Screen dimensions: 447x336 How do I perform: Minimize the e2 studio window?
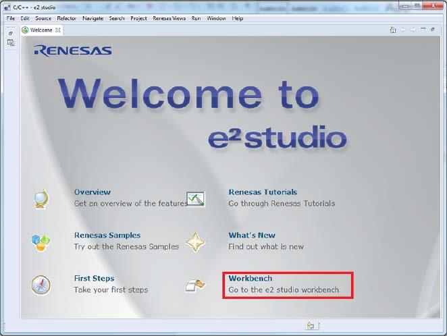405,5
